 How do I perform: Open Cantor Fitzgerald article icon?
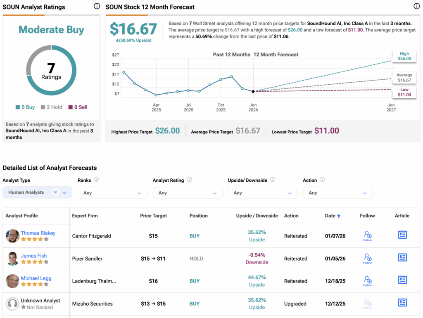click(402, 235)
